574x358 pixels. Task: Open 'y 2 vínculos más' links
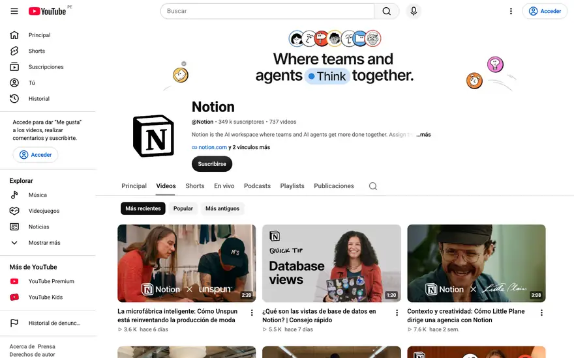pos(249,147)
